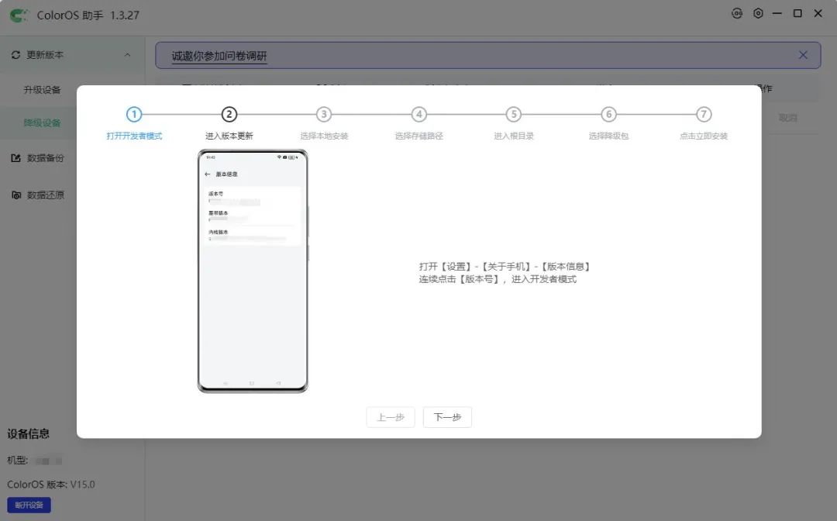Select the 打开开发者模式 step label
This screenshot has width=837, height=521.
coord(134,136)
